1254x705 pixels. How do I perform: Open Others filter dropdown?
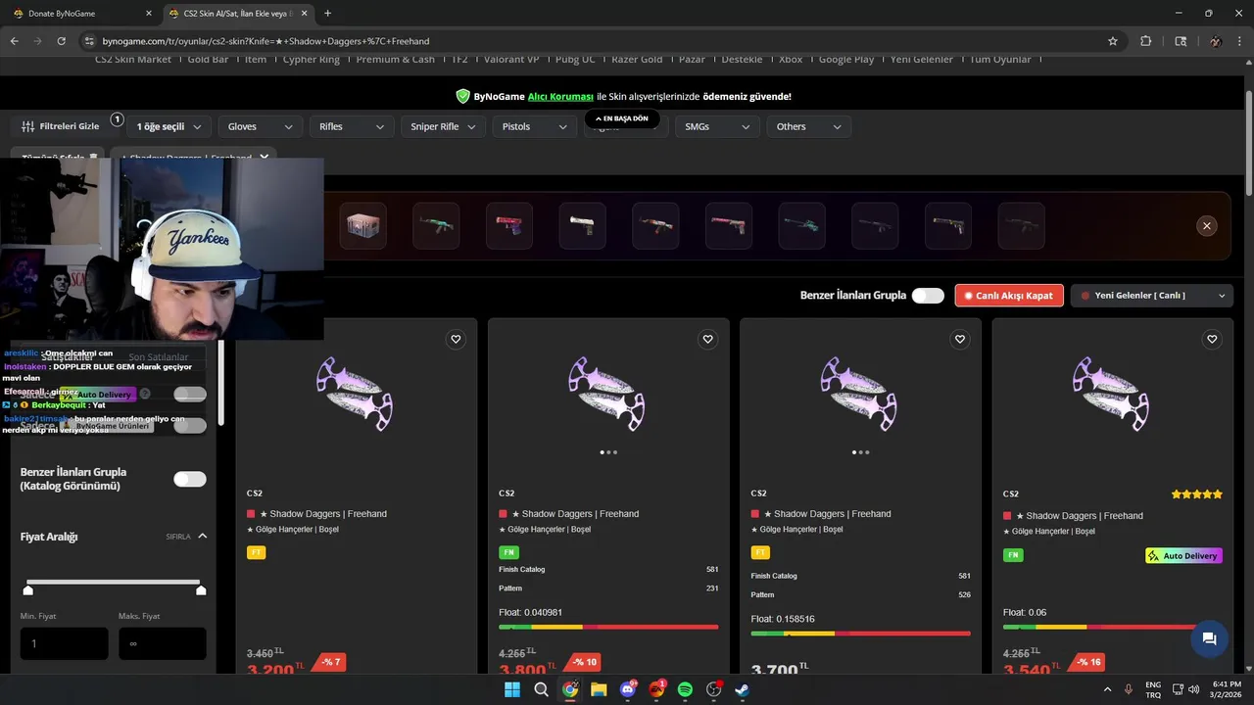point(808,126)
